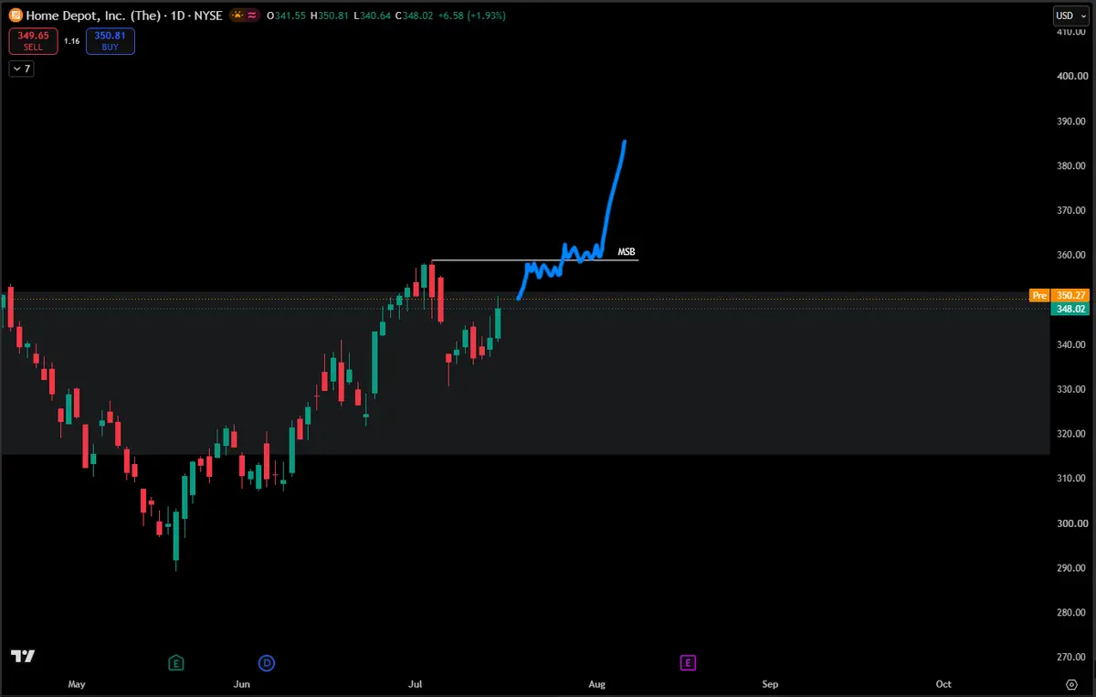Click the 1.16 spread value
Viewport: 1096px width, 697px height.
[x=72, y=42]
